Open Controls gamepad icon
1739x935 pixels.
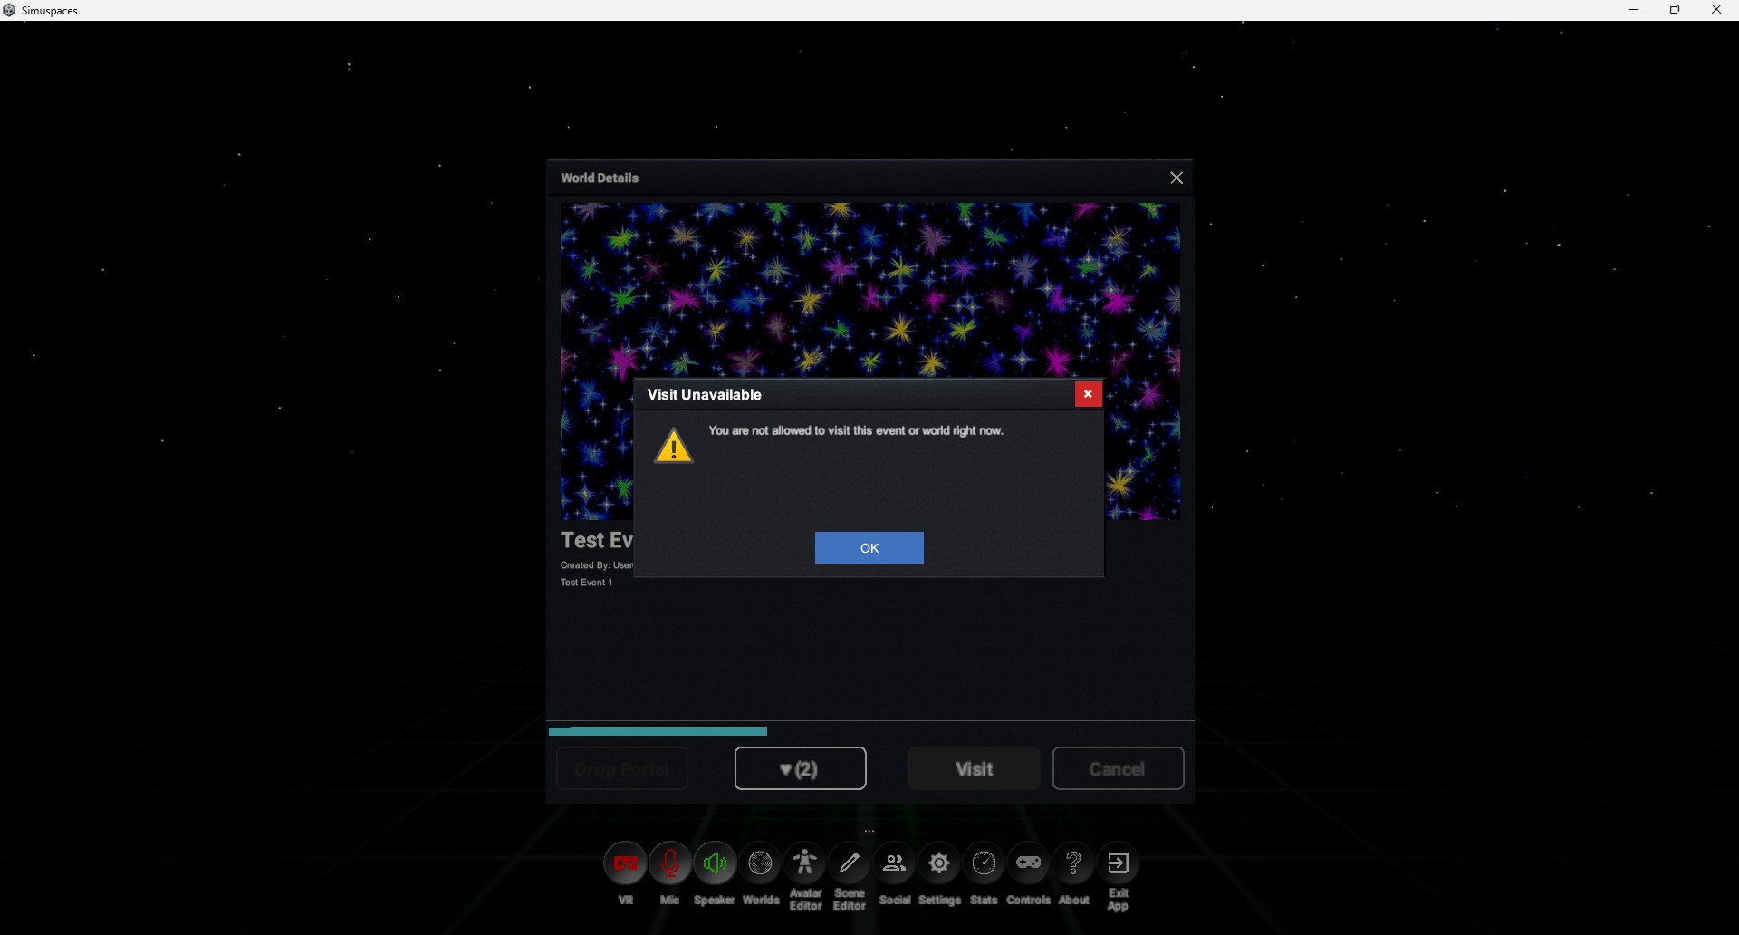click(x=1029, y=863)
